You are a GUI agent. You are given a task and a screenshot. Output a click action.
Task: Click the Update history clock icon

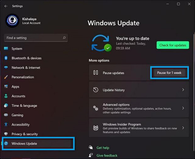click(x=96, y=90)
